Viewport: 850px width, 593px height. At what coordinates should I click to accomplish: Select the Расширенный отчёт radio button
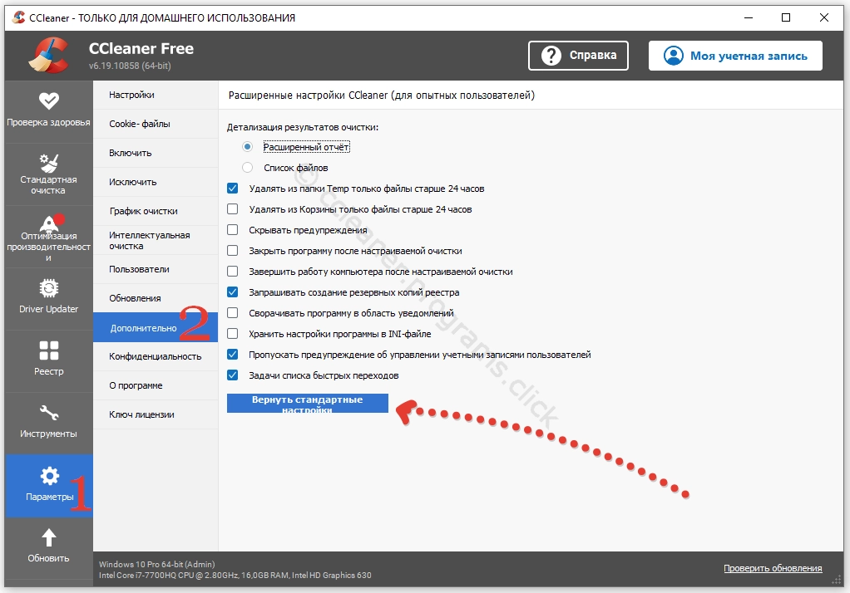click(247, 147)
